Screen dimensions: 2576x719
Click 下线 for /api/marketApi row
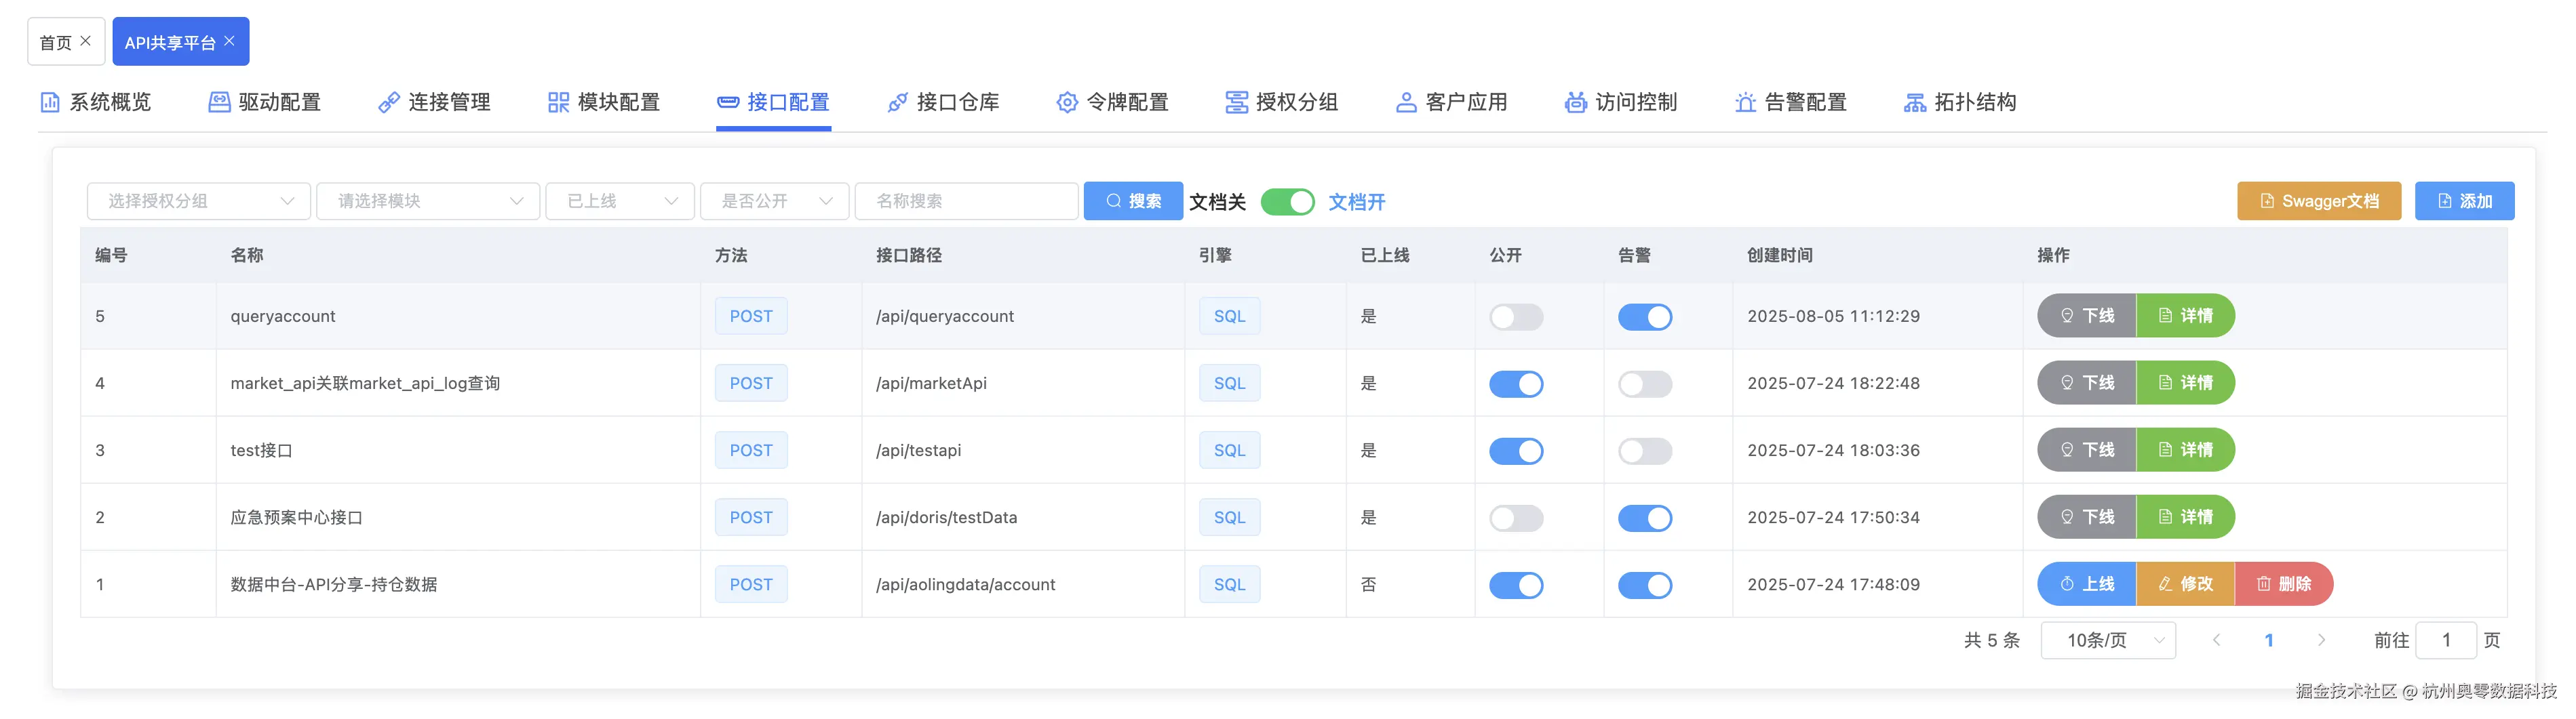[2087, 382]
